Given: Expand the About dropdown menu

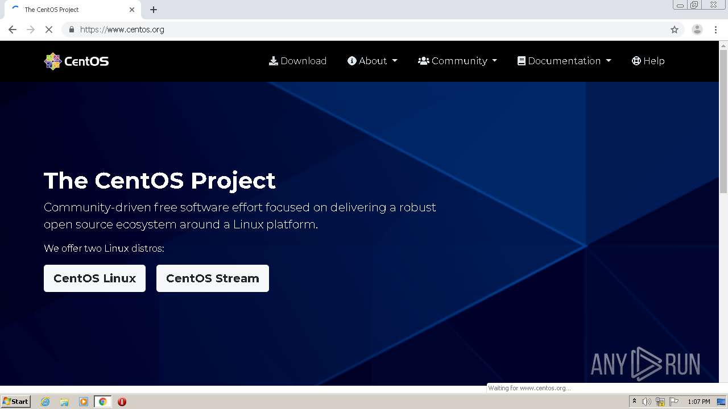Looking at the screenshot, I should point(373,61).
